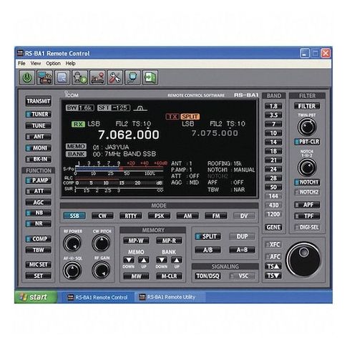The width and height of the screenshot is (347, 347).
Task: Select PSK mode
Action: (159, 216)
